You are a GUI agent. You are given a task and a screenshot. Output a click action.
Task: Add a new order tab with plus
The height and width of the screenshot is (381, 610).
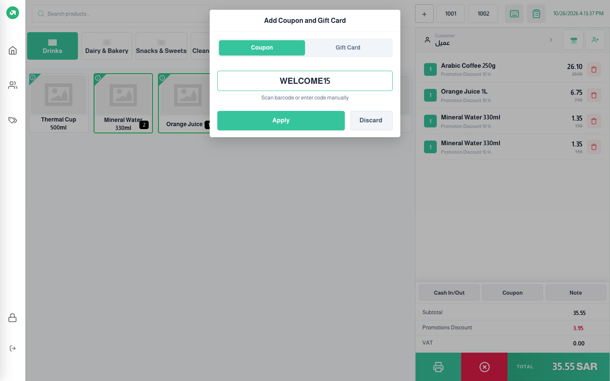click(424, 14)
